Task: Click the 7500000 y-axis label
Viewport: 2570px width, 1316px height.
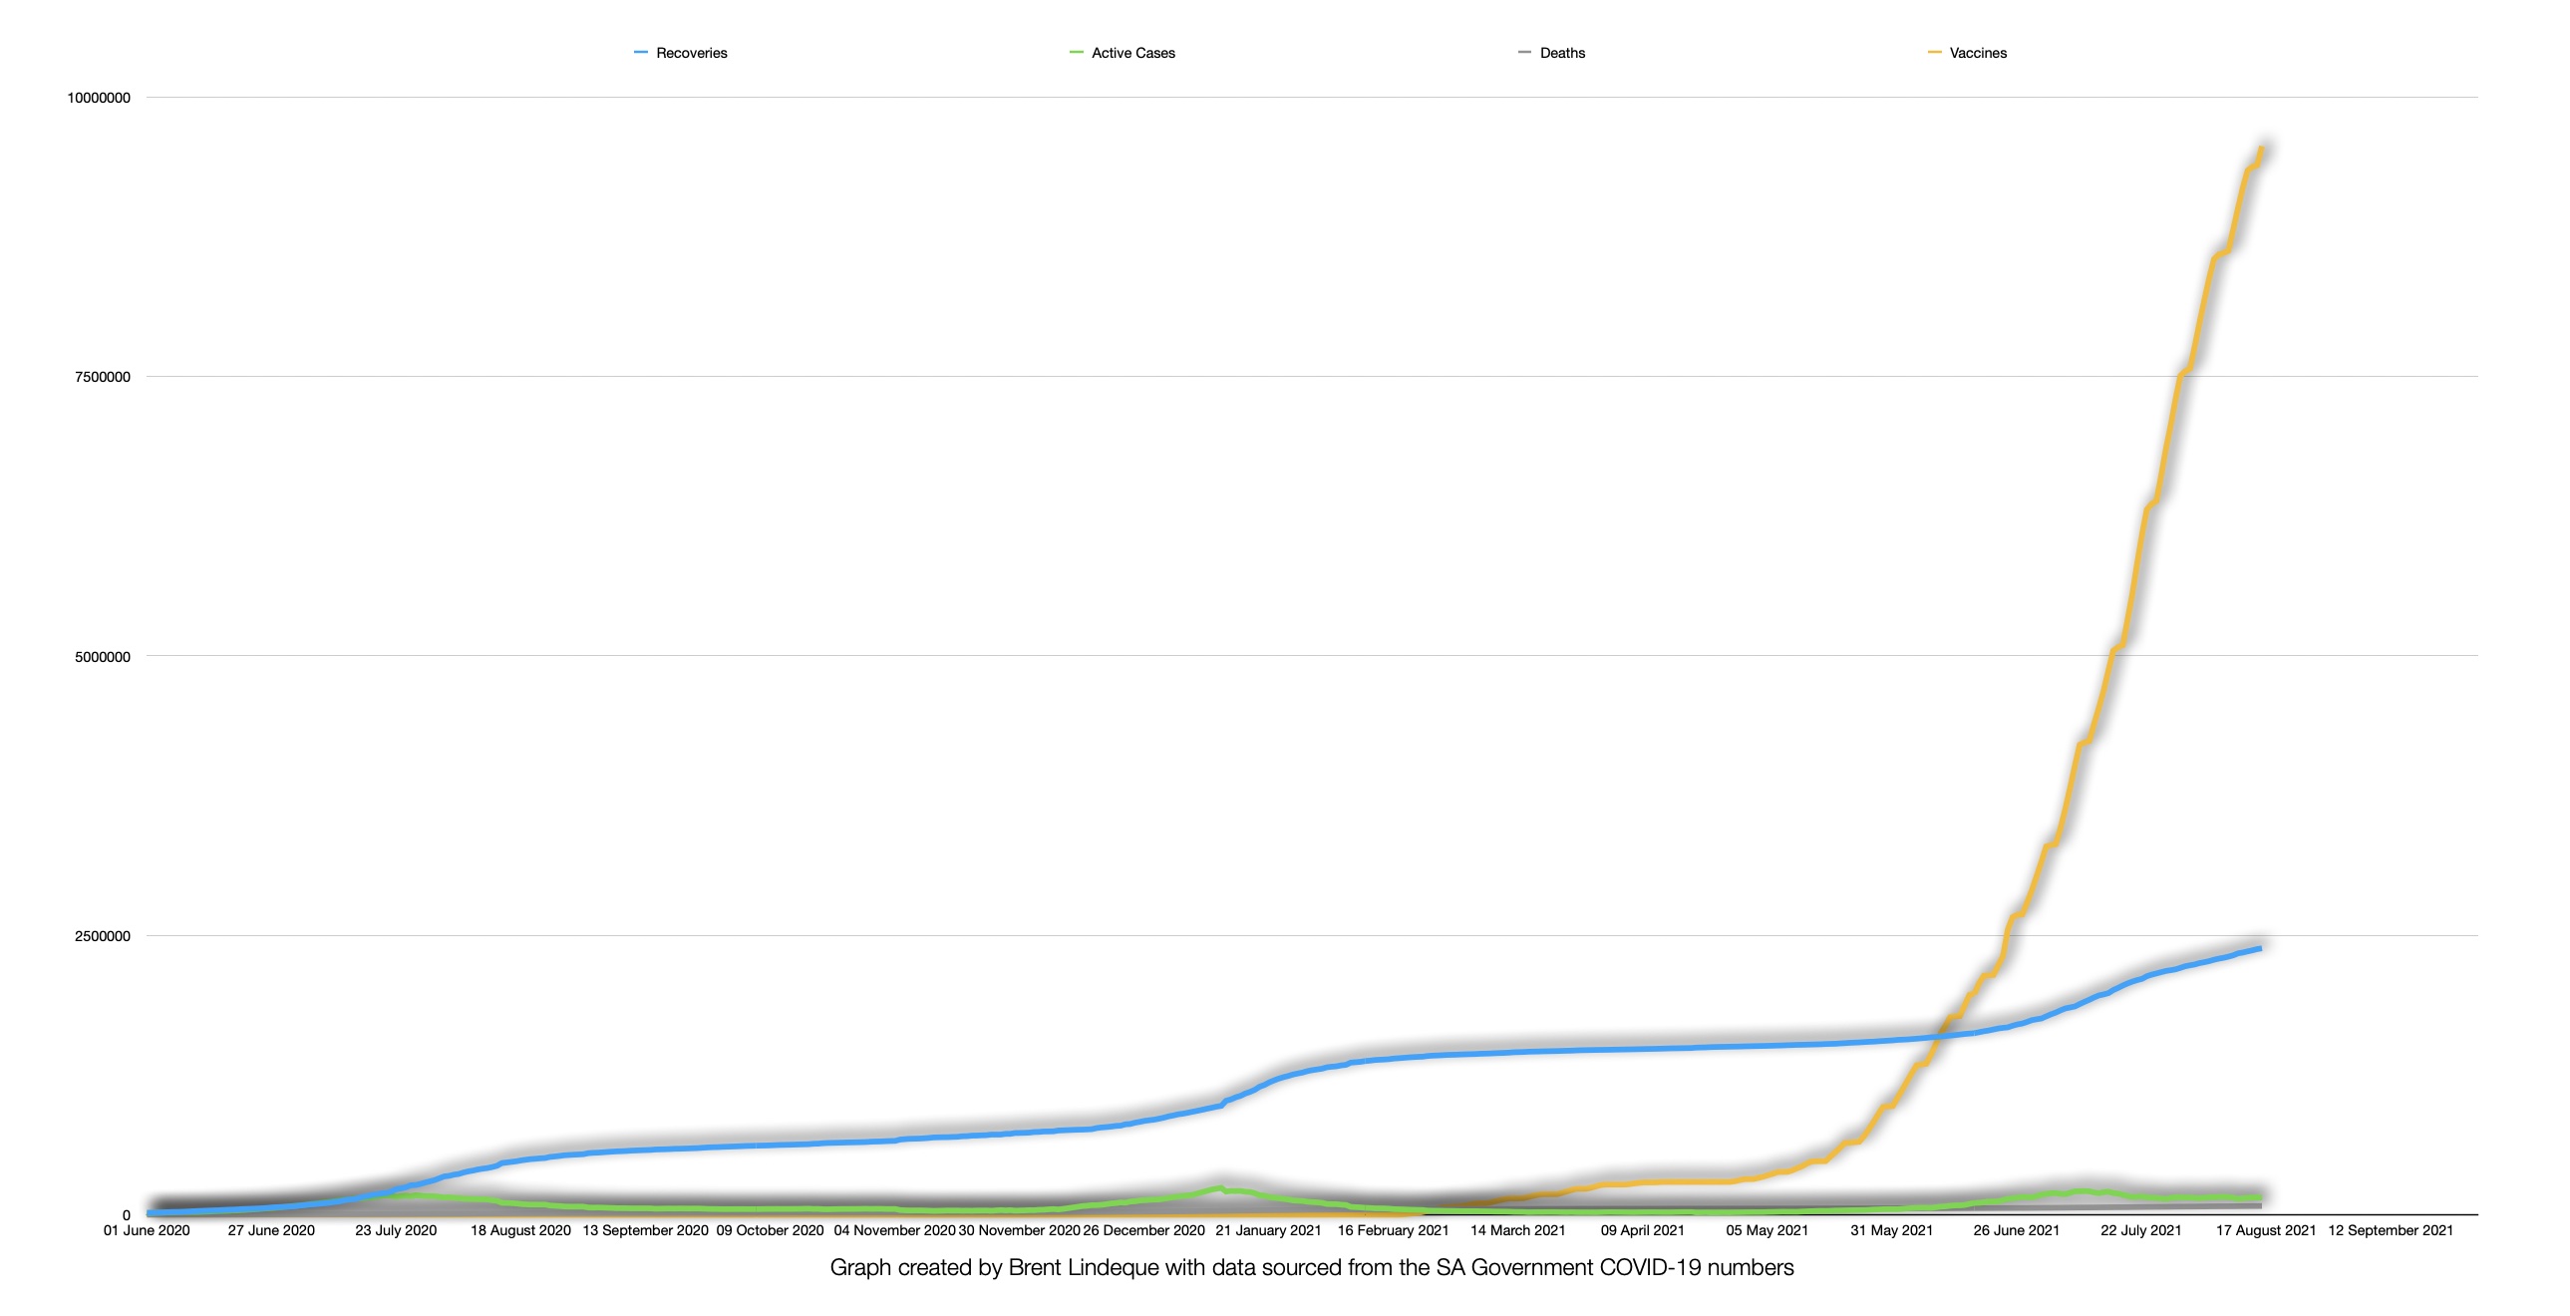Action: click(103, 377)
